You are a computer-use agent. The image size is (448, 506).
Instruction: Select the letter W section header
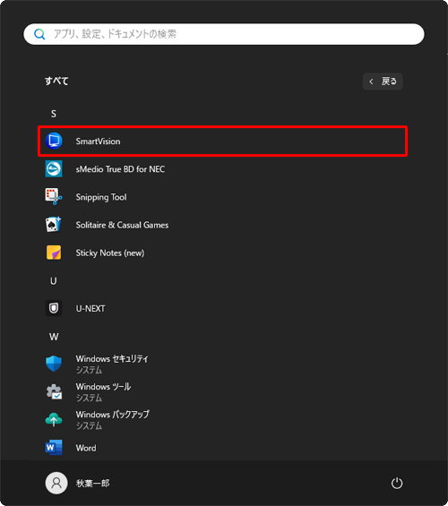coord(54,337)
